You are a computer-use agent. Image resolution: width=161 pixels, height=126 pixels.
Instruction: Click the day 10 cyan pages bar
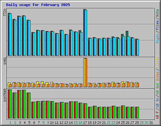click(x=53, y=43)
